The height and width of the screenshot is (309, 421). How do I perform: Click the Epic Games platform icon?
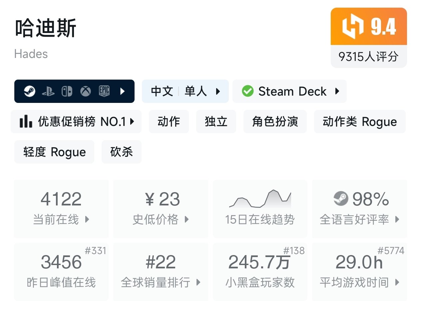[104, 91]
